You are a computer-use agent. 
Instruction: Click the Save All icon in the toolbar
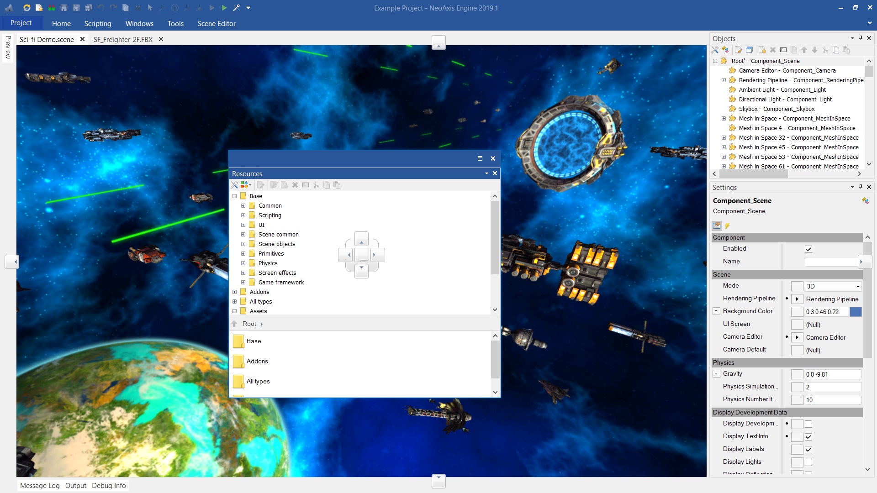(88, 8)
